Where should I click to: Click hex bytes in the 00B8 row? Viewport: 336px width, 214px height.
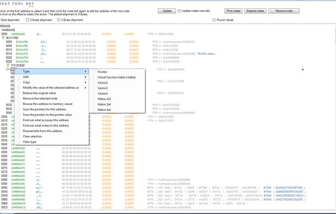pos(76,203)
